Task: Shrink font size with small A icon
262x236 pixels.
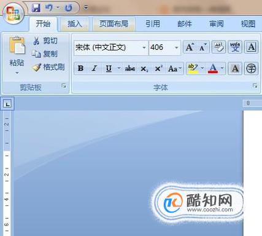Action: click(x=203, y=47)
